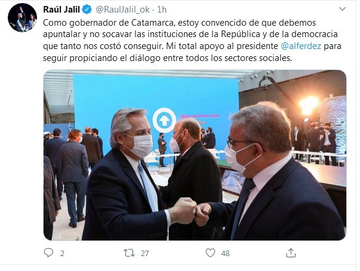360x271 pixels.
Task: Click the Raúl Jalil display name
Action: point(61,10)
